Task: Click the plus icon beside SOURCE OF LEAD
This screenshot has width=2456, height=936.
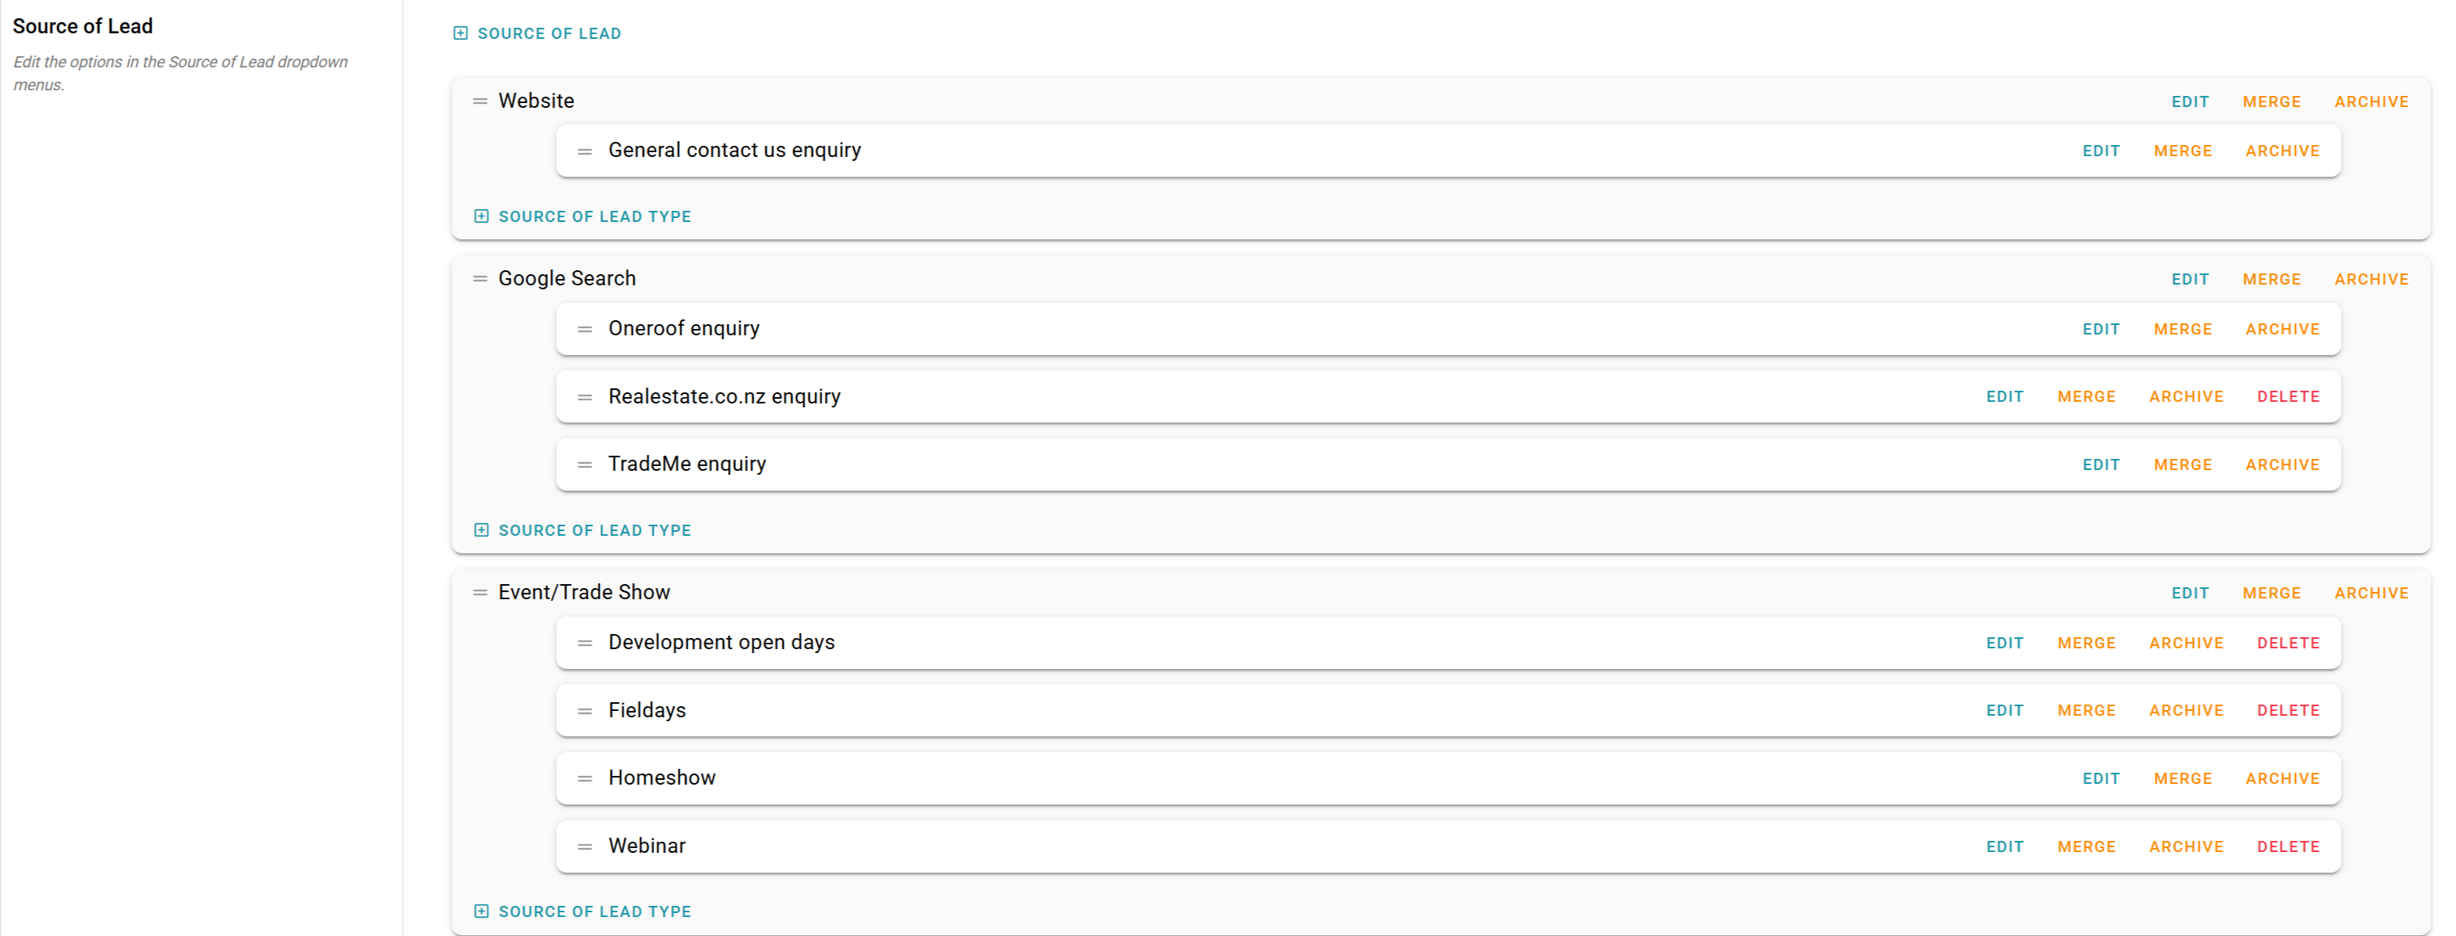Action: [459, 33]
